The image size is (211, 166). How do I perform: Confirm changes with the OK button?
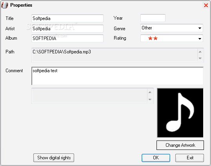tap(156, 158)
